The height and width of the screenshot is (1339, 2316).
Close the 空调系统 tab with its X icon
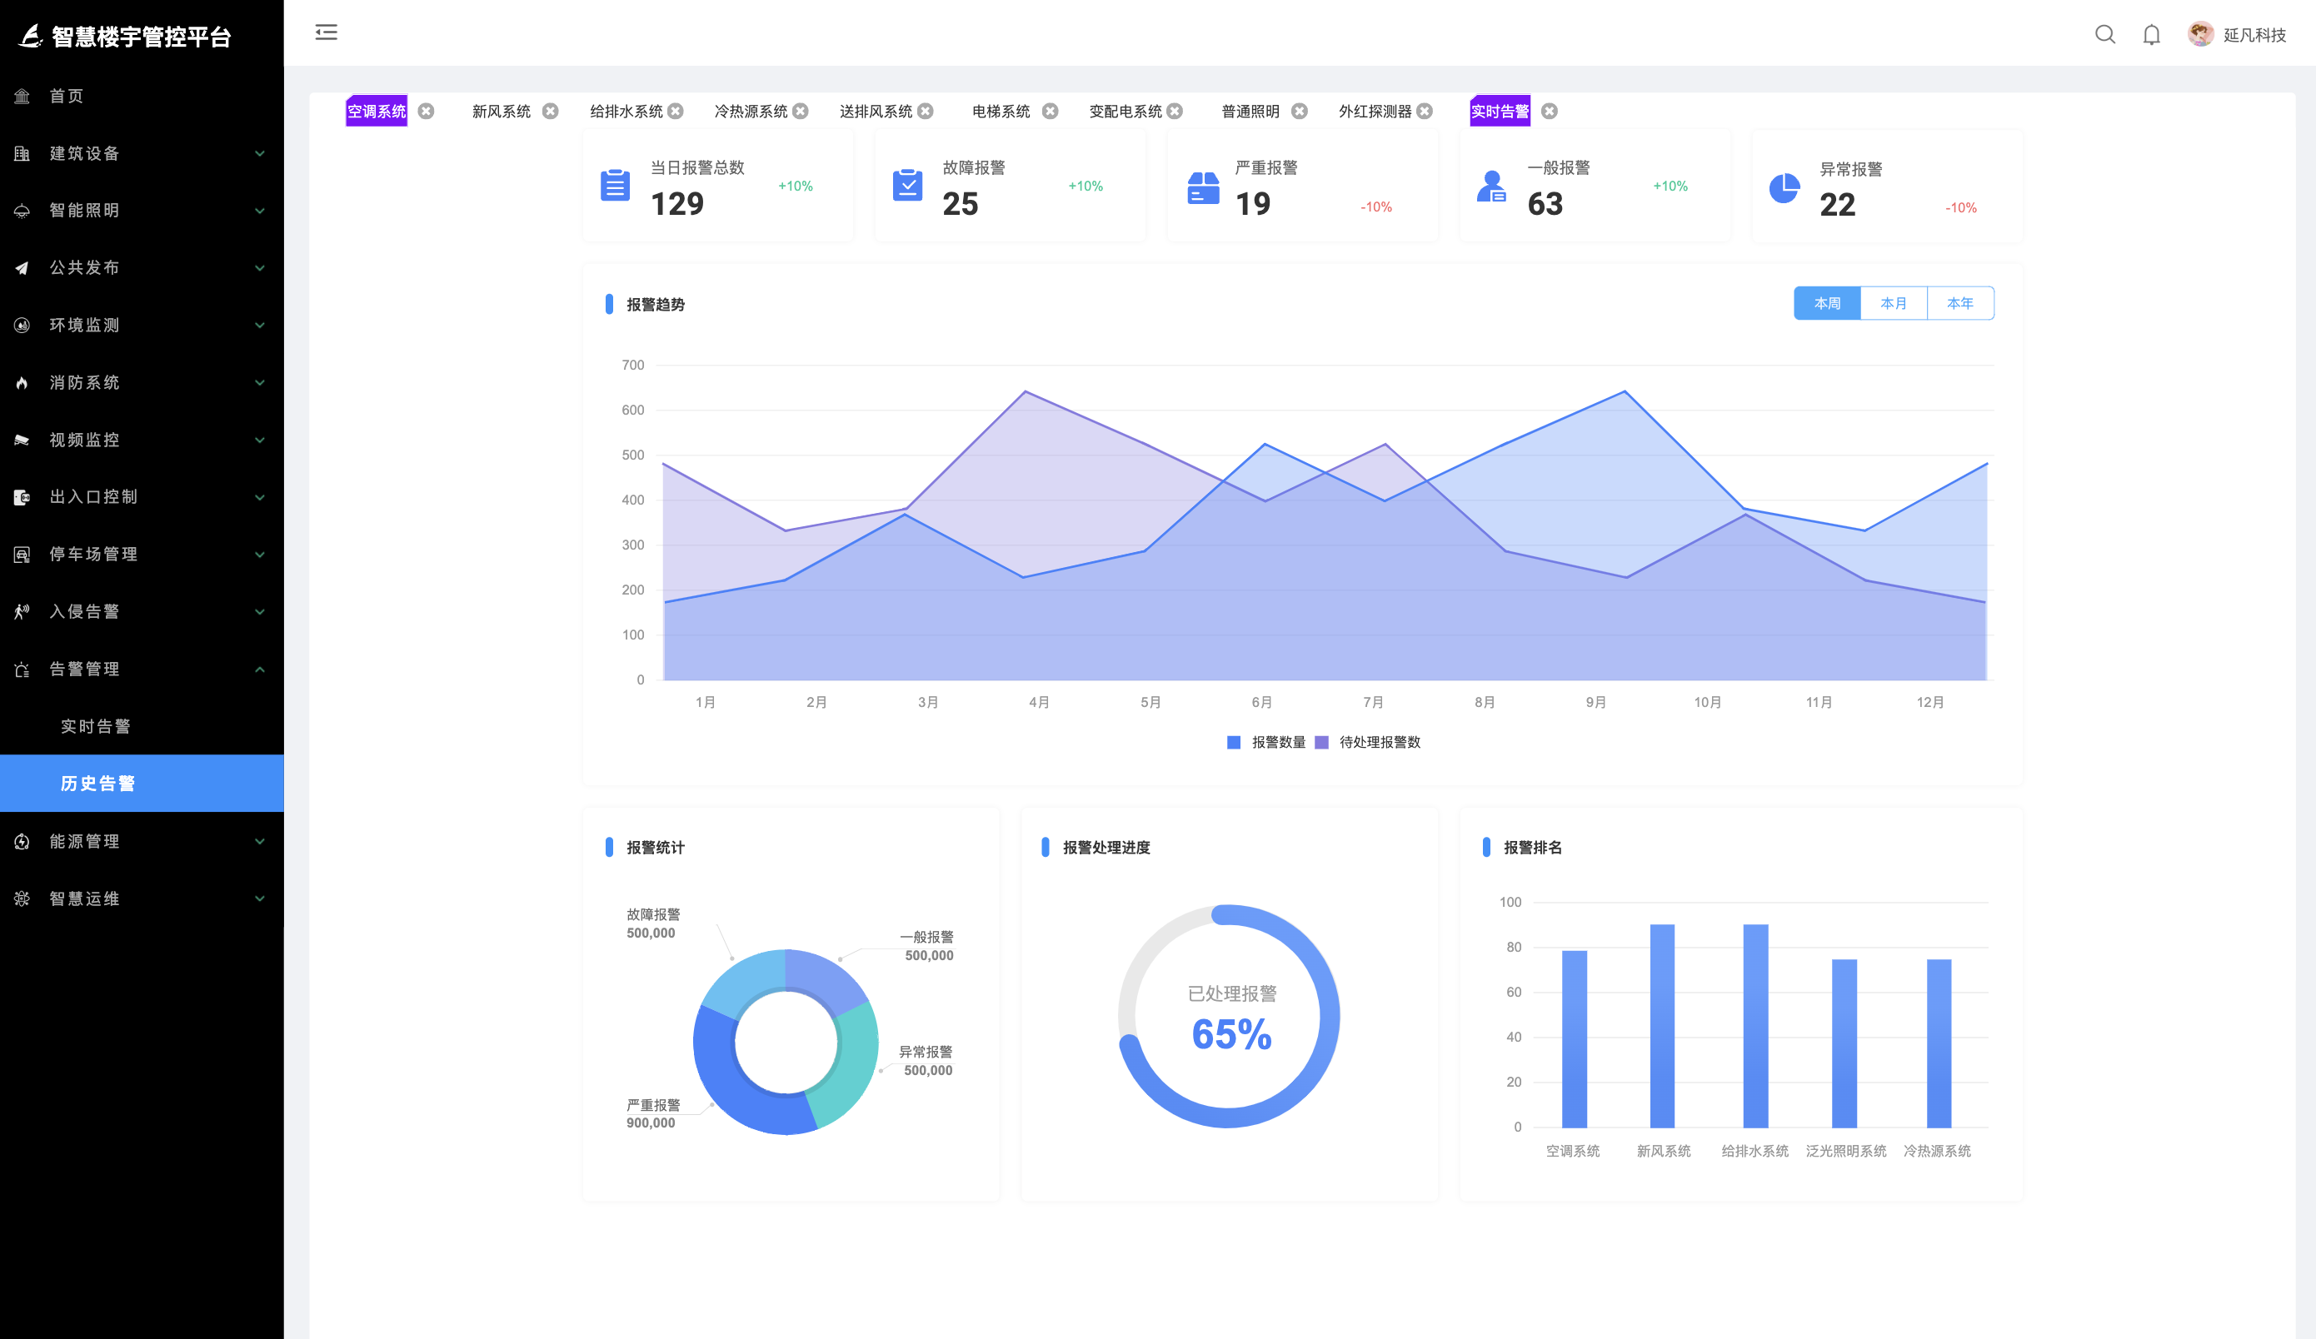pos(426,111)
